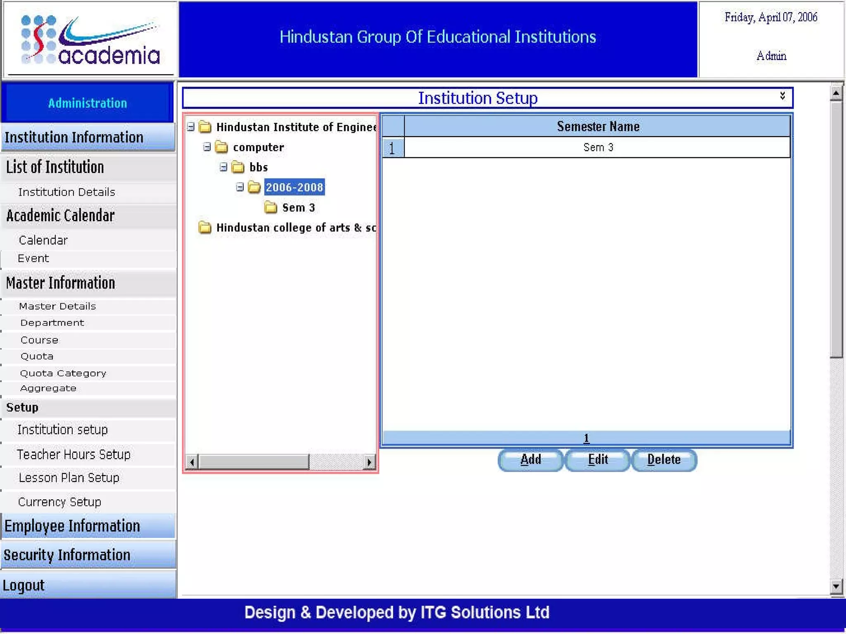Collapse the Hindustan Institute of Engineering node
846x634 pixels.
(190, 127)
